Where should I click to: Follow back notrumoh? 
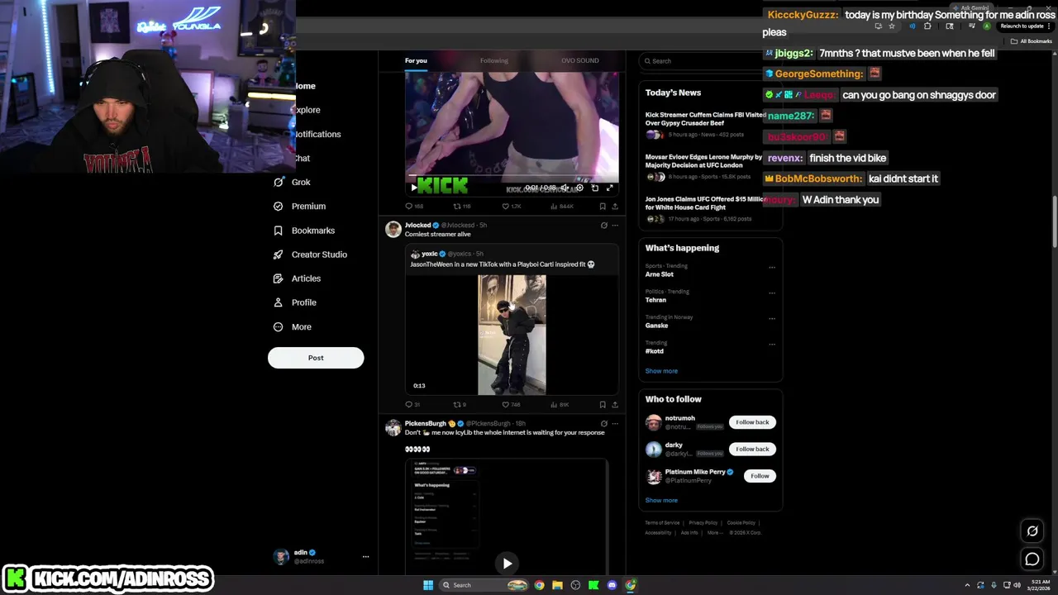(752, 422)
